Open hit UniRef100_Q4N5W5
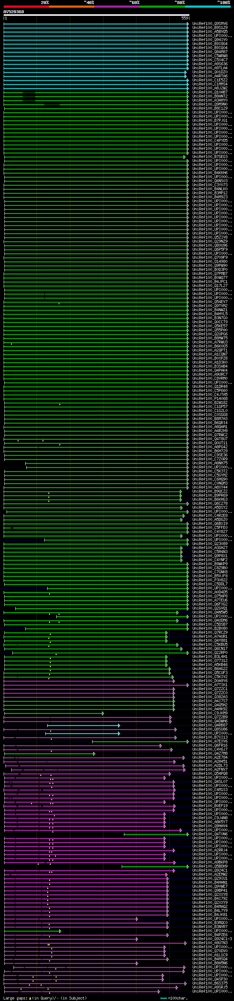Image resolution: width=234 pixels, height=1001 pixels. [210, 612]
